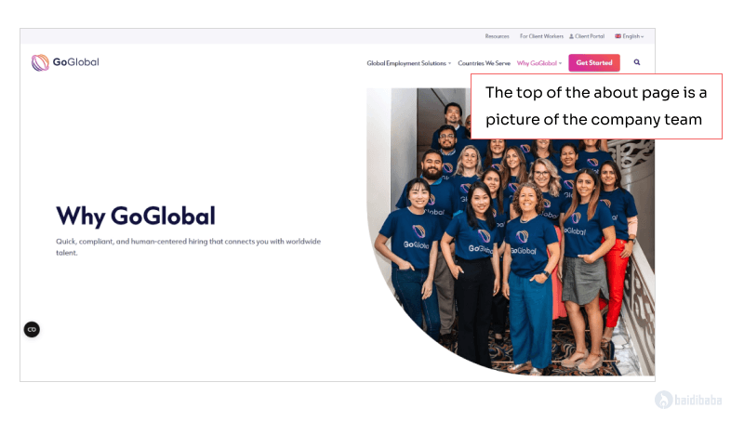The height and width of the screenshot is (422, 744).
Task: Click the GoGlobal swirl logo icon
Action: tap(40, 63)
